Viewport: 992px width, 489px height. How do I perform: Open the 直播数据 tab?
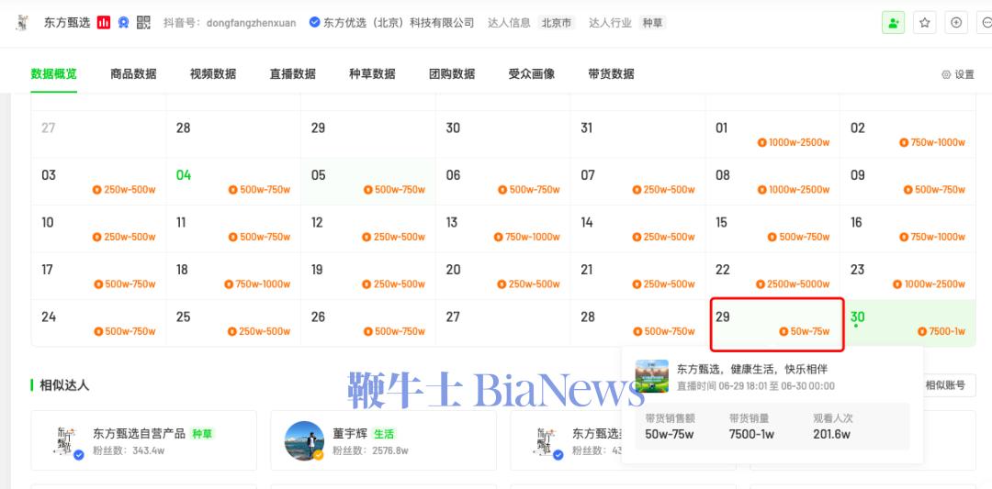[293, 74]
